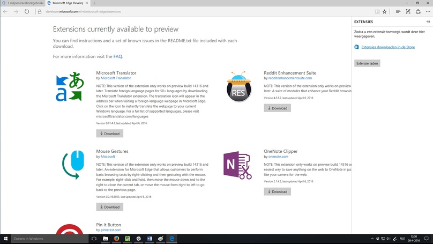Visit redditenhancementsuite.com link

click(290, 78)
